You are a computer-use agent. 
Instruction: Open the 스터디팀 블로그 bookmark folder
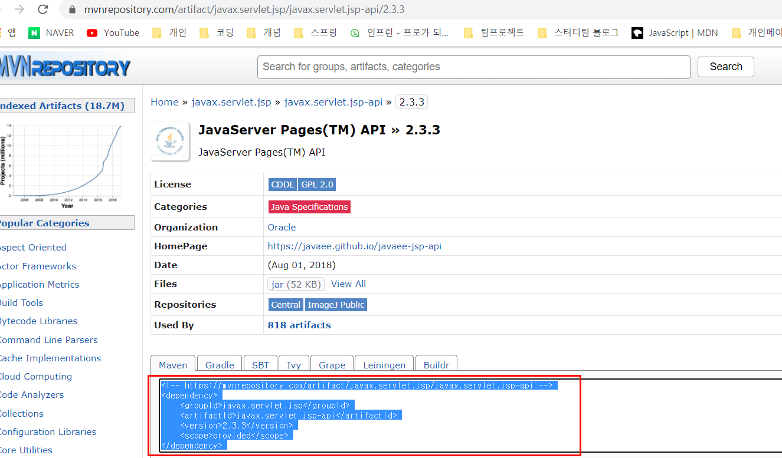coord(578,33)
